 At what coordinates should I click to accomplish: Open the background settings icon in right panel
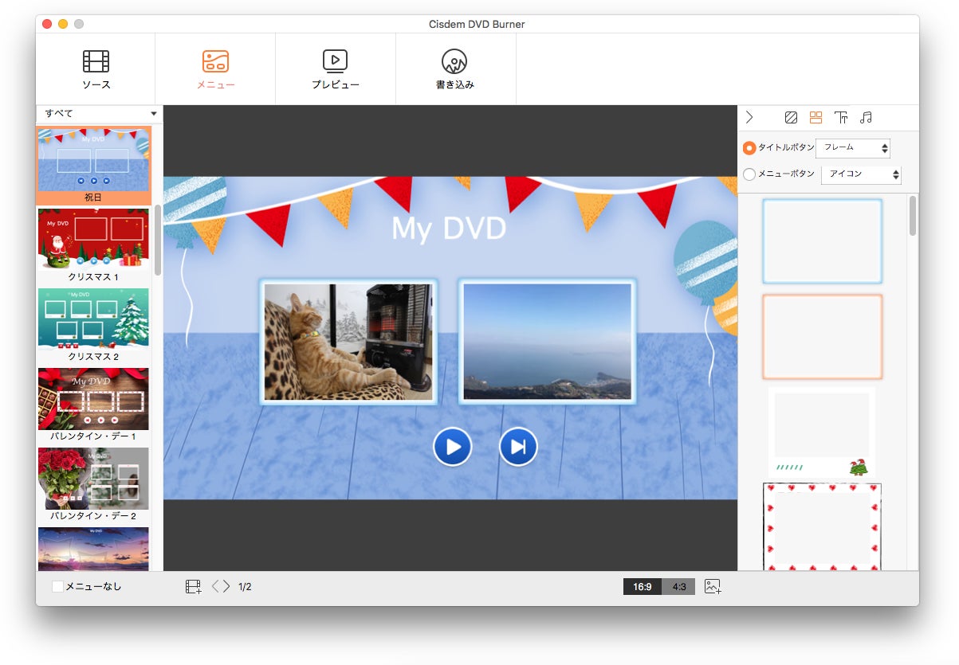pos(791,118)
